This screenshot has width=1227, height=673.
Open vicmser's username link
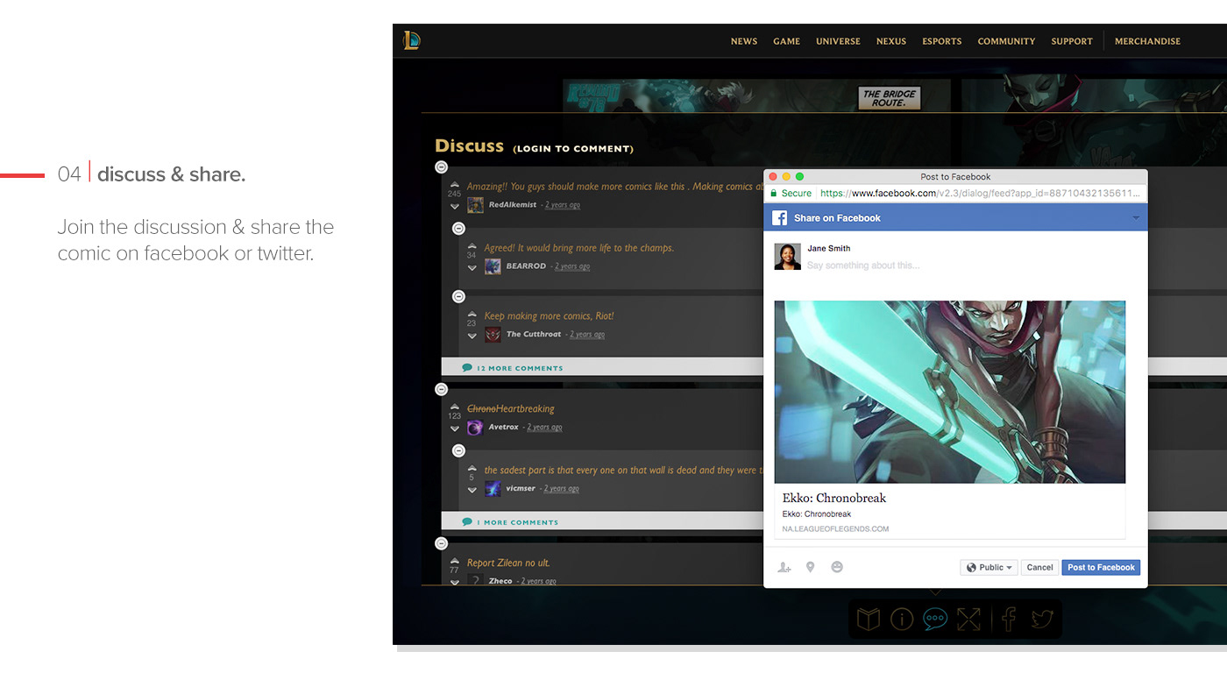click(x=521, y=489)
